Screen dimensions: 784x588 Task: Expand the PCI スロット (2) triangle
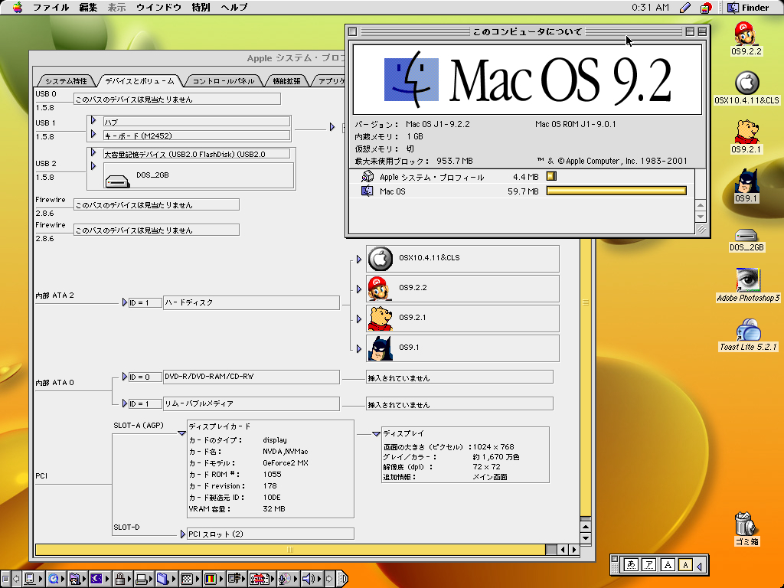[182, 534]
